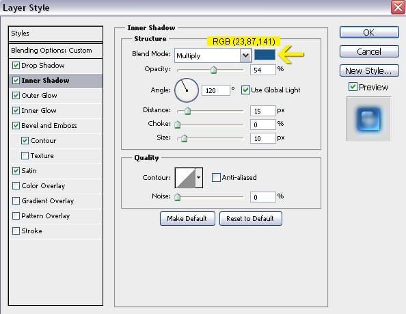This screenshot has width=406, height=314.
Task: Open the contour picker dropdown arrow
Action: pos(199,177)
